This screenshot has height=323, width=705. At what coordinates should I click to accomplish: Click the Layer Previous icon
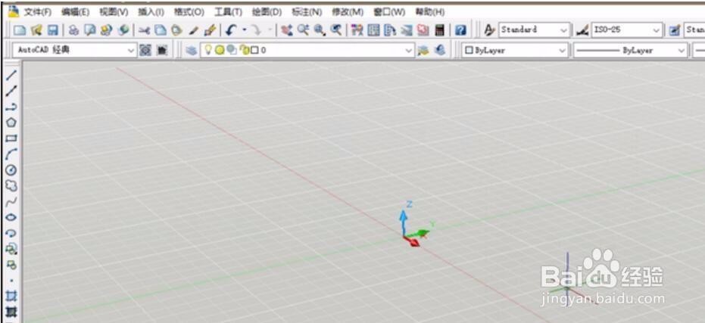(440, 51)
